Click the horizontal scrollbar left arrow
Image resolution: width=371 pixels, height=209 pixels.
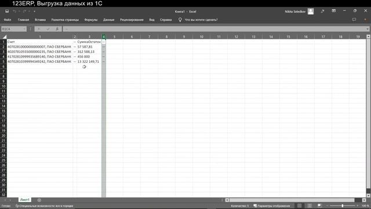pos(227,200)
